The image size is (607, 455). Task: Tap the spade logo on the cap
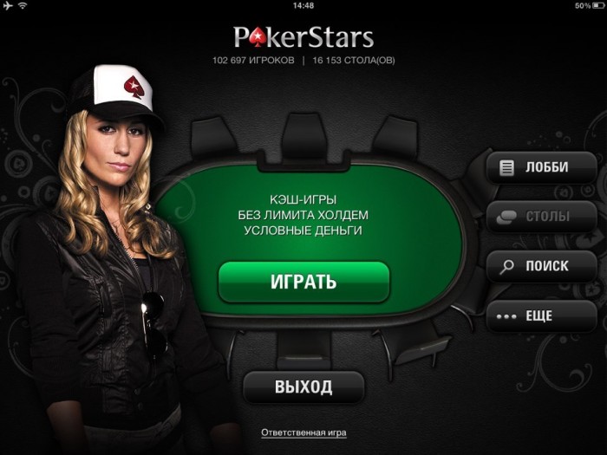click(x=134, y=87)
